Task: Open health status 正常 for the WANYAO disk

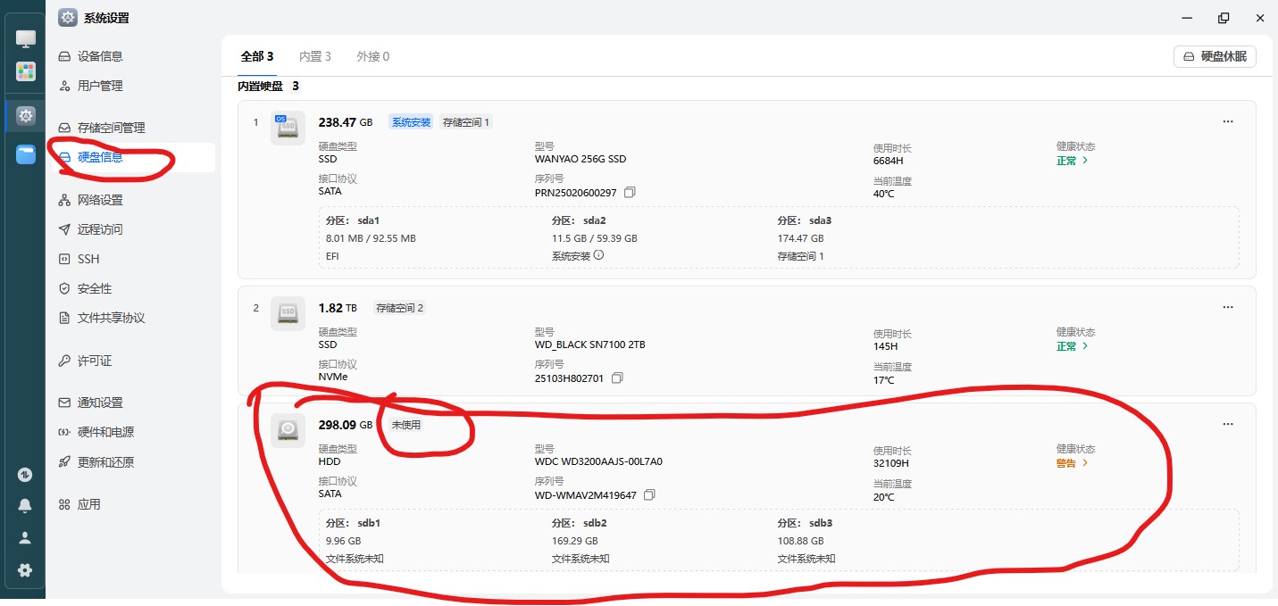Action: click(1072, 161)
